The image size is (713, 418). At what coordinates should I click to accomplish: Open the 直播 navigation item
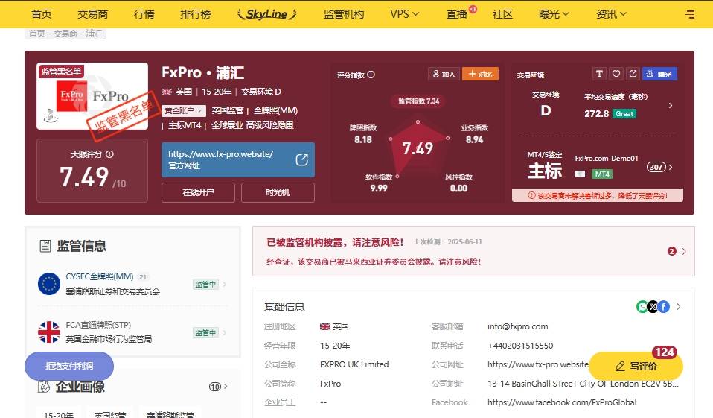coord(456,14)
